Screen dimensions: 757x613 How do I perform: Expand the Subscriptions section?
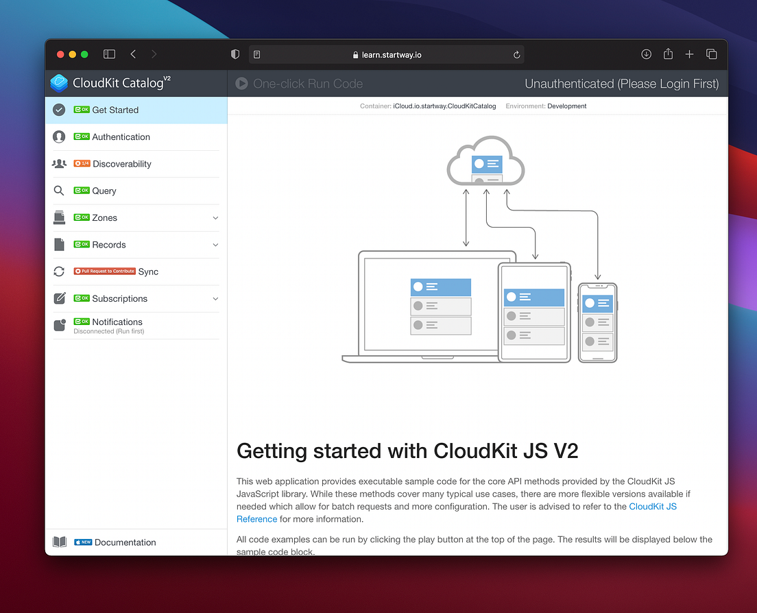pos(215,298)
